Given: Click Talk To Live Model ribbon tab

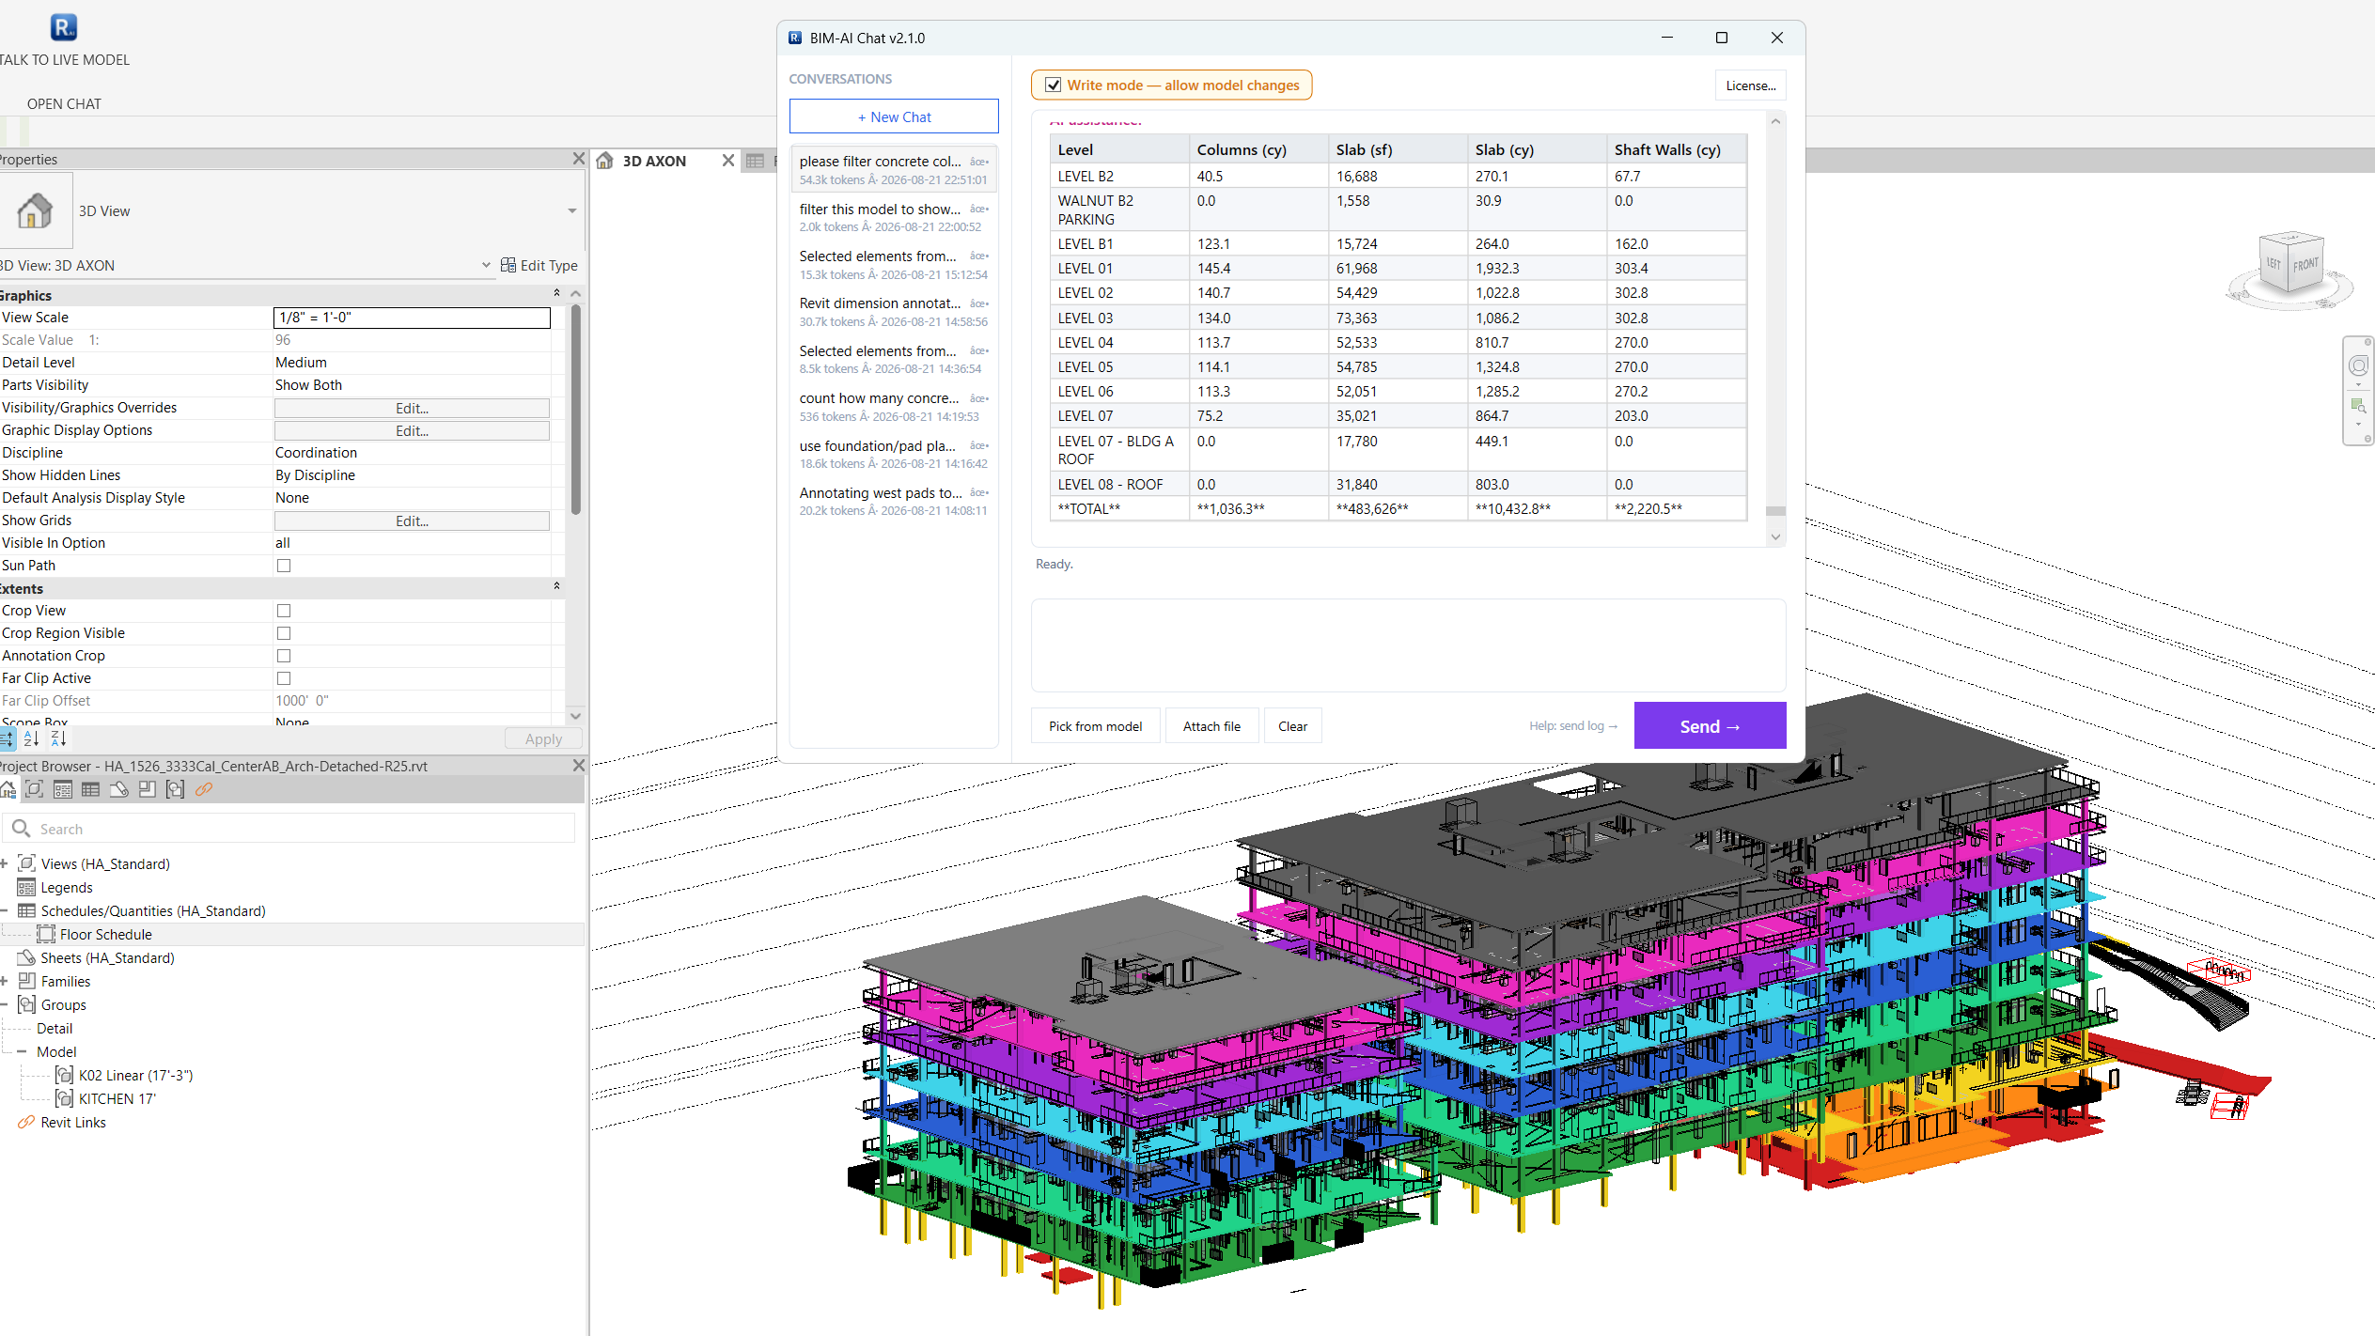Looking at the screenshot, I should tap(65, 60).
